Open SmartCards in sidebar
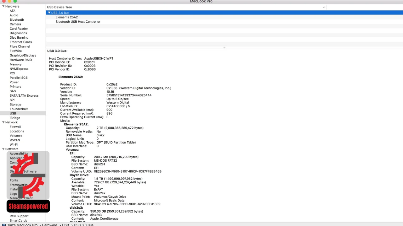The image size is (403, 226). 18,220
